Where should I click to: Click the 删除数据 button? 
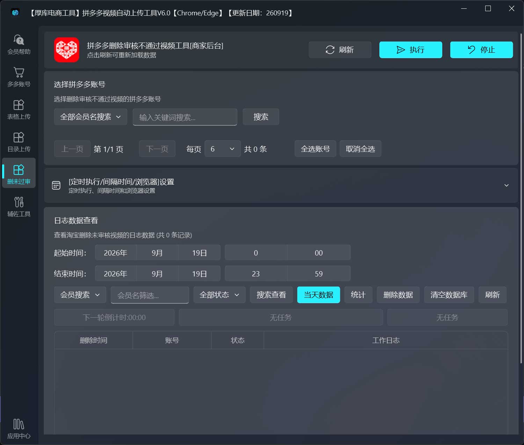tap(398, 295)
